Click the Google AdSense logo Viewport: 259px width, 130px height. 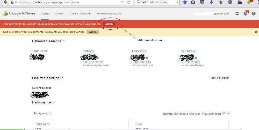click(x=19, y=13)
